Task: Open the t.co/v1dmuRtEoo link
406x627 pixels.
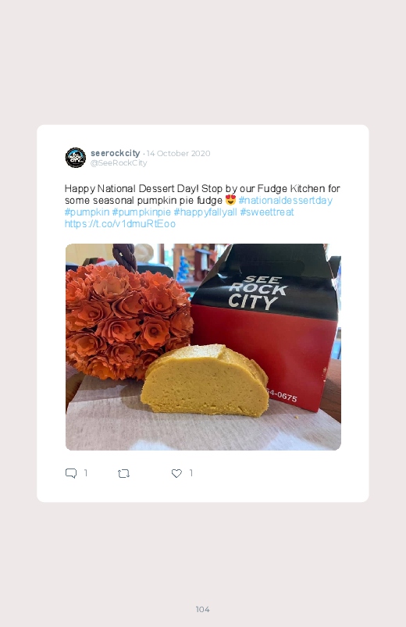Action: [x=120, y=224]
